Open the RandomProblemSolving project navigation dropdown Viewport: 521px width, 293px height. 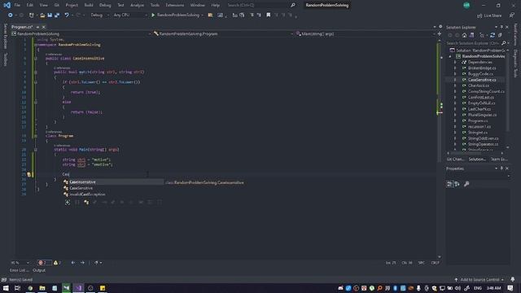(81, 34)
